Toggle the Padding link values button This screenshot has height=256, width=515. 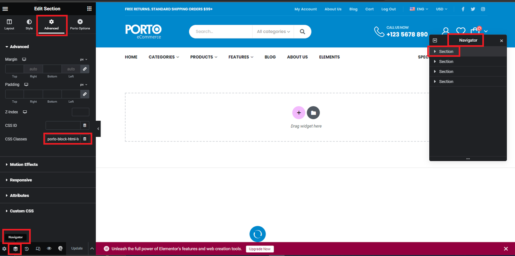[84, 94]
